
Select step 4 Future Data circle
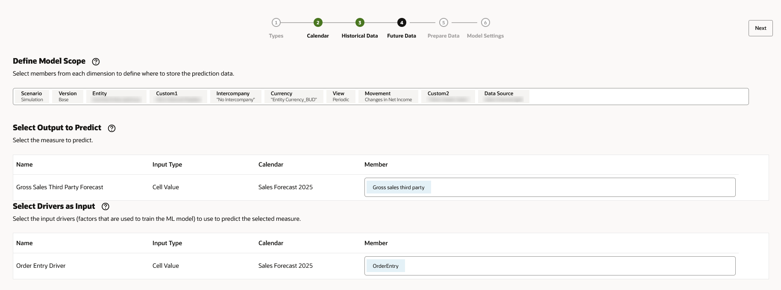[402, 23]
